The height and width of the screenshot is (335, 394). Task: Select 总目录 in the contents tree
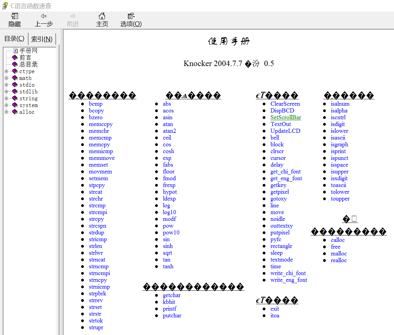(29, 64)
